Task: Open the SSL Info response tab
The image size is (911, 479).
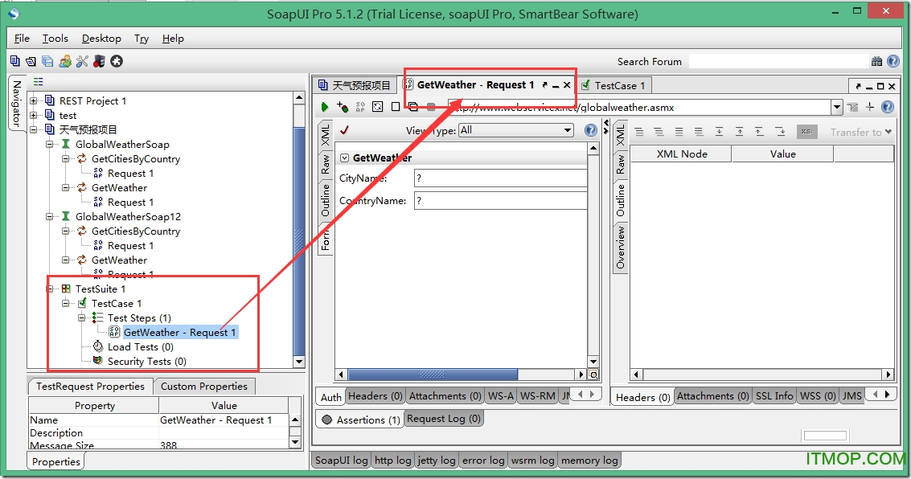Action: pos(774,396)
